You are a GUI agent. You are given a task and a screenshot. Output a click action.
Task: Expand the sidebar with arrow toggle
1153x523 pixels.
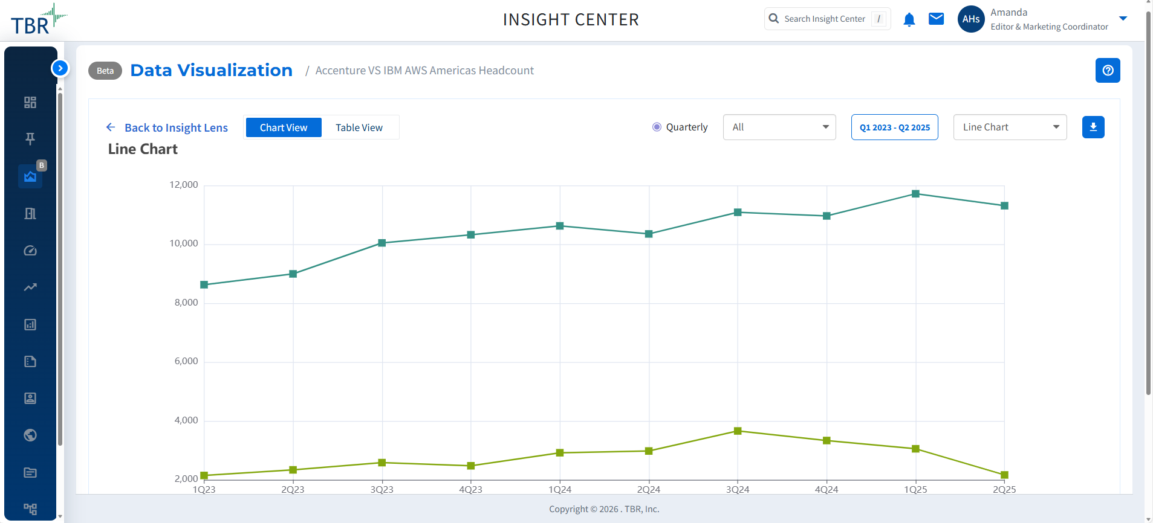click(60, 68)
